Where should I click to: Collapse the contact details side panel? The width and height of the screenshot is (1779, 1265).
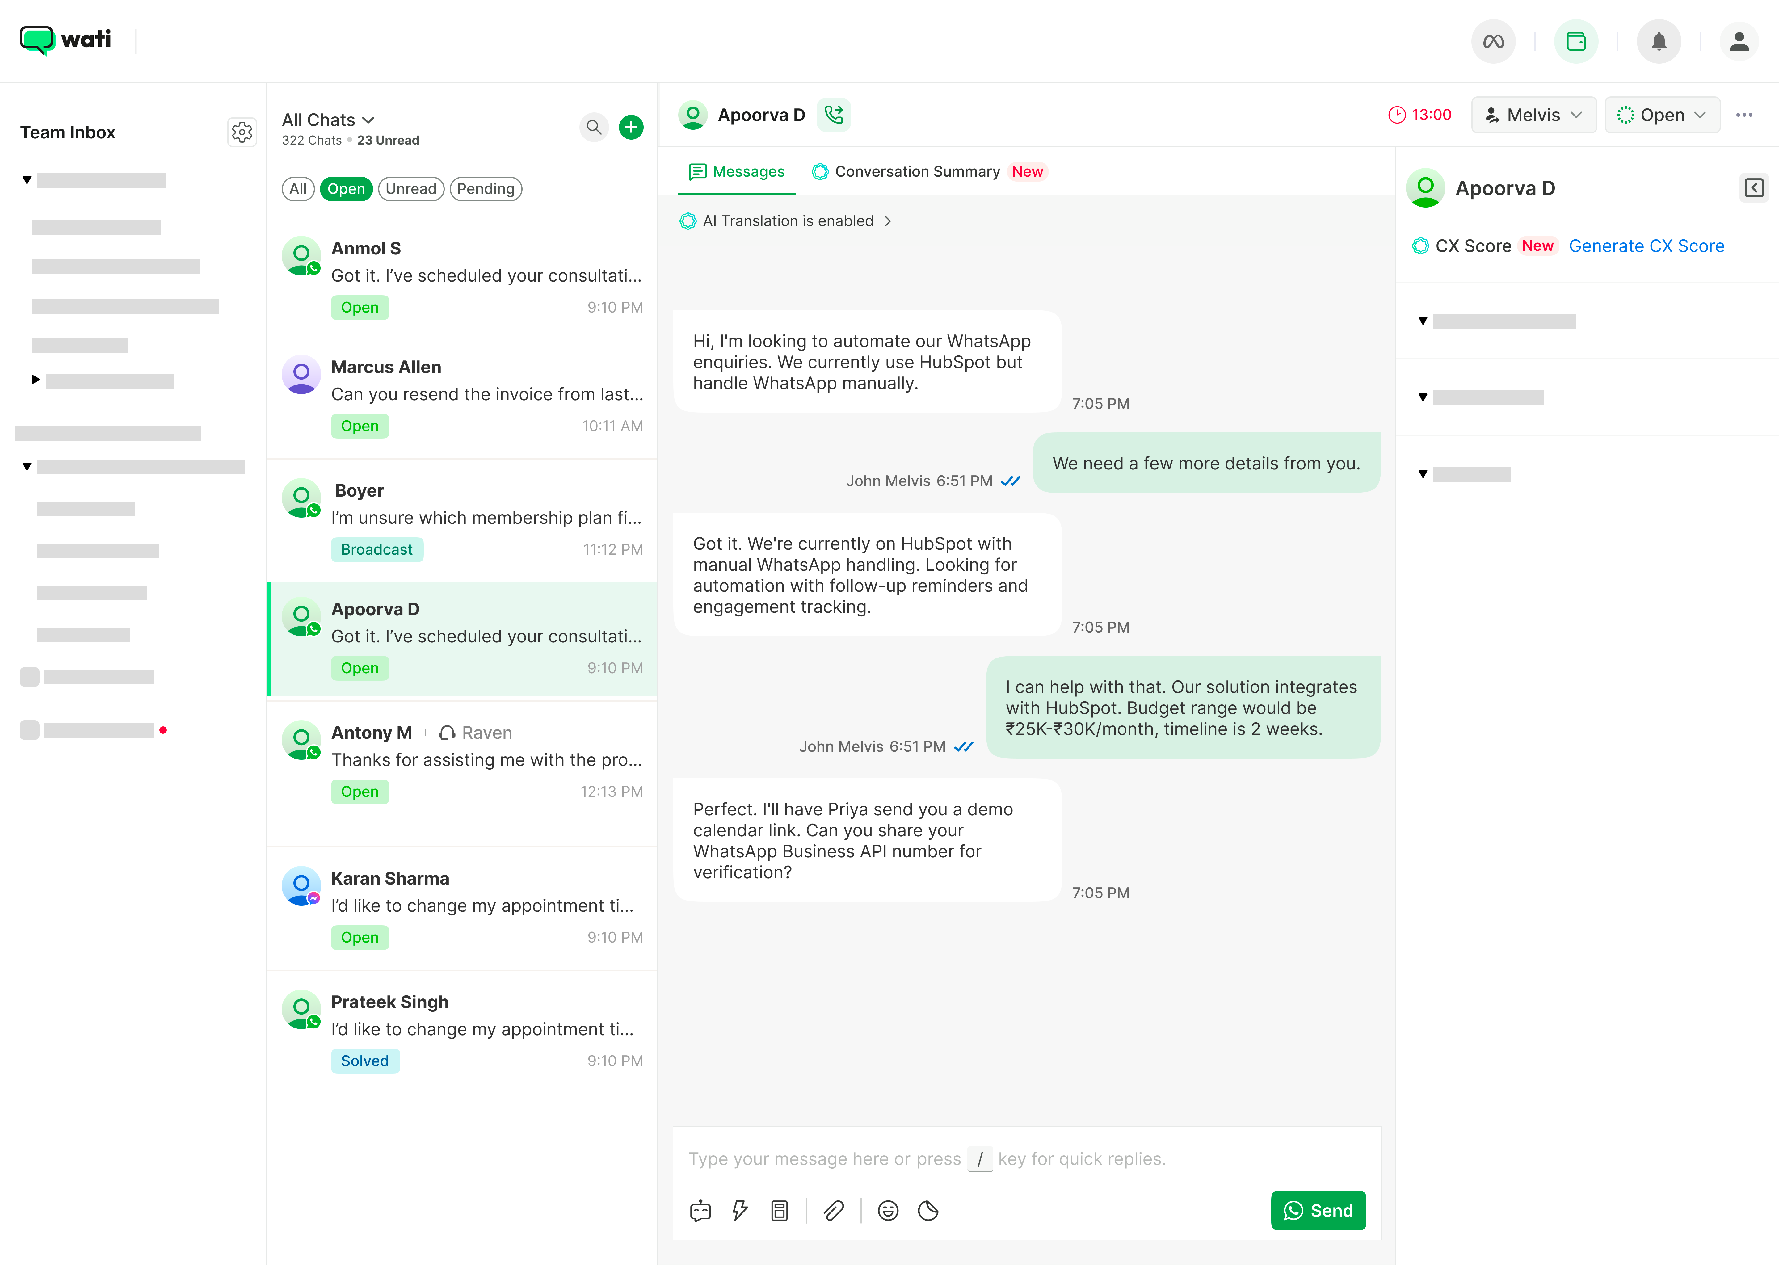tap(1753, 188)
